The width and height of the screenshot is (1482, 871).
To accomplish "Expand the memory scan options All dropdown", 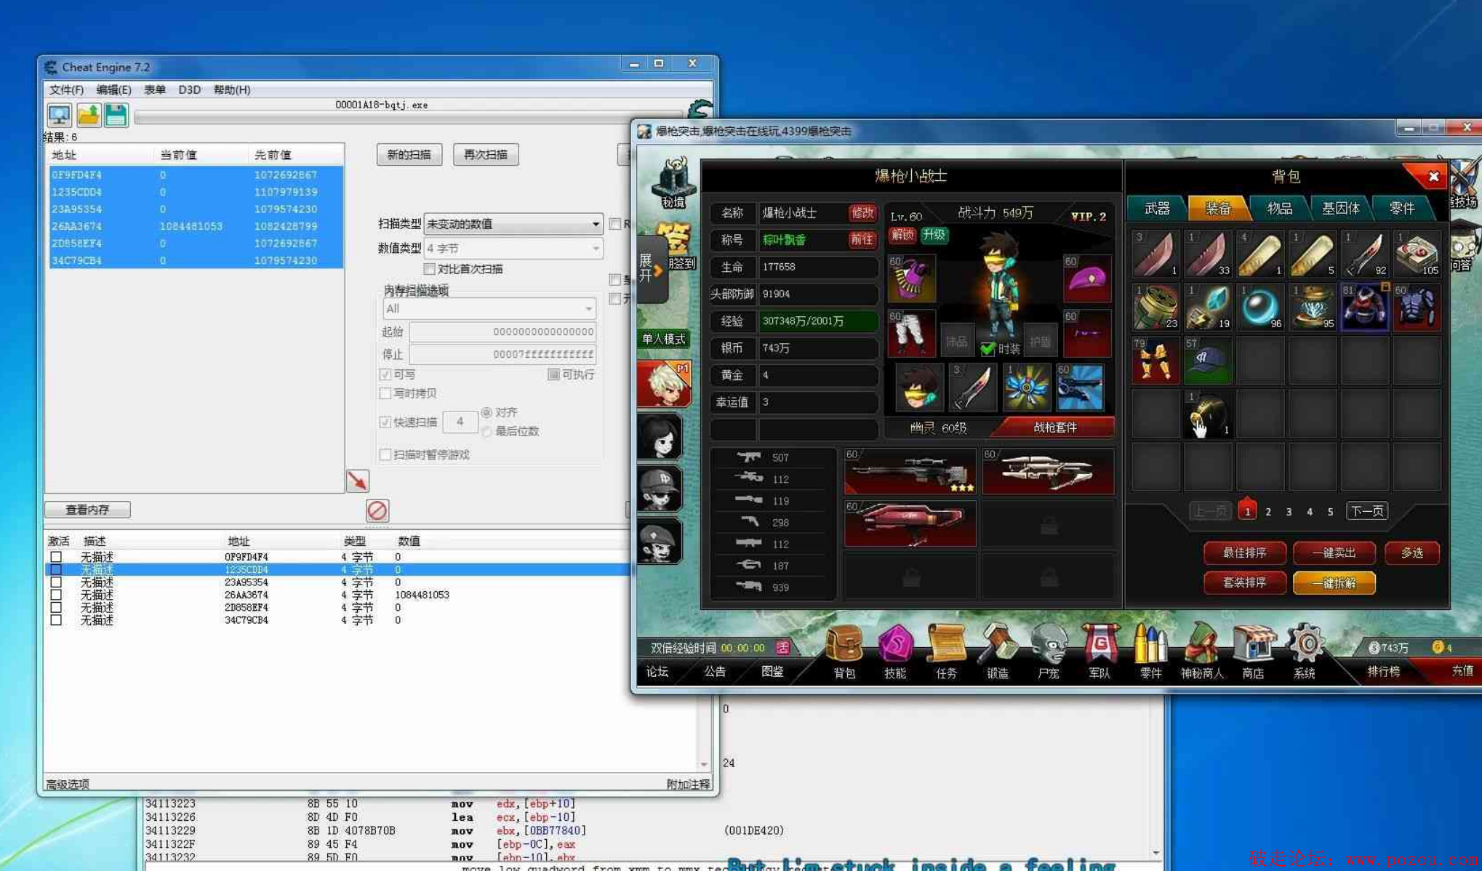I will (x=489, y=308).
